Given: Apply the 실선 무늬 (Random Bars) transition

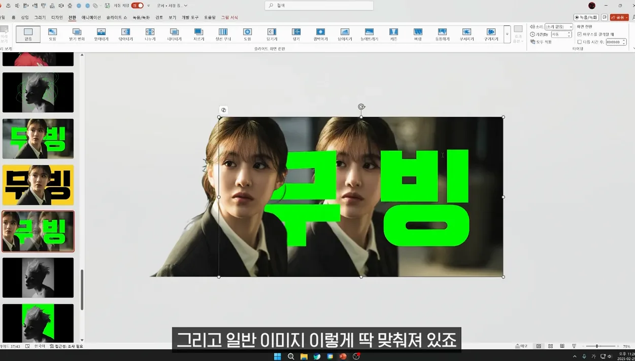Looking at the screenshot, I should (223, 34).
